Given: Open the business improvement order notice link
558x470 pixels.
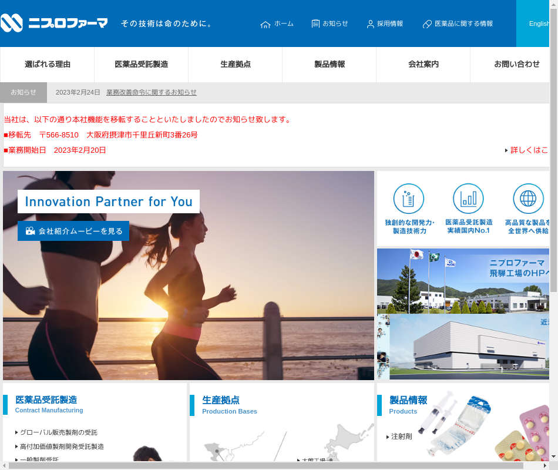Looking at the screenshot, I should click(x=152, y=92).
